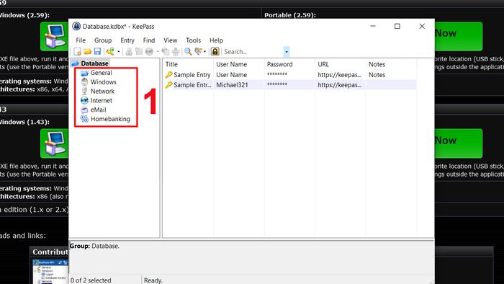Open the View menu
Viewport: 504px width, 284px height.
[x=171, y=40]
